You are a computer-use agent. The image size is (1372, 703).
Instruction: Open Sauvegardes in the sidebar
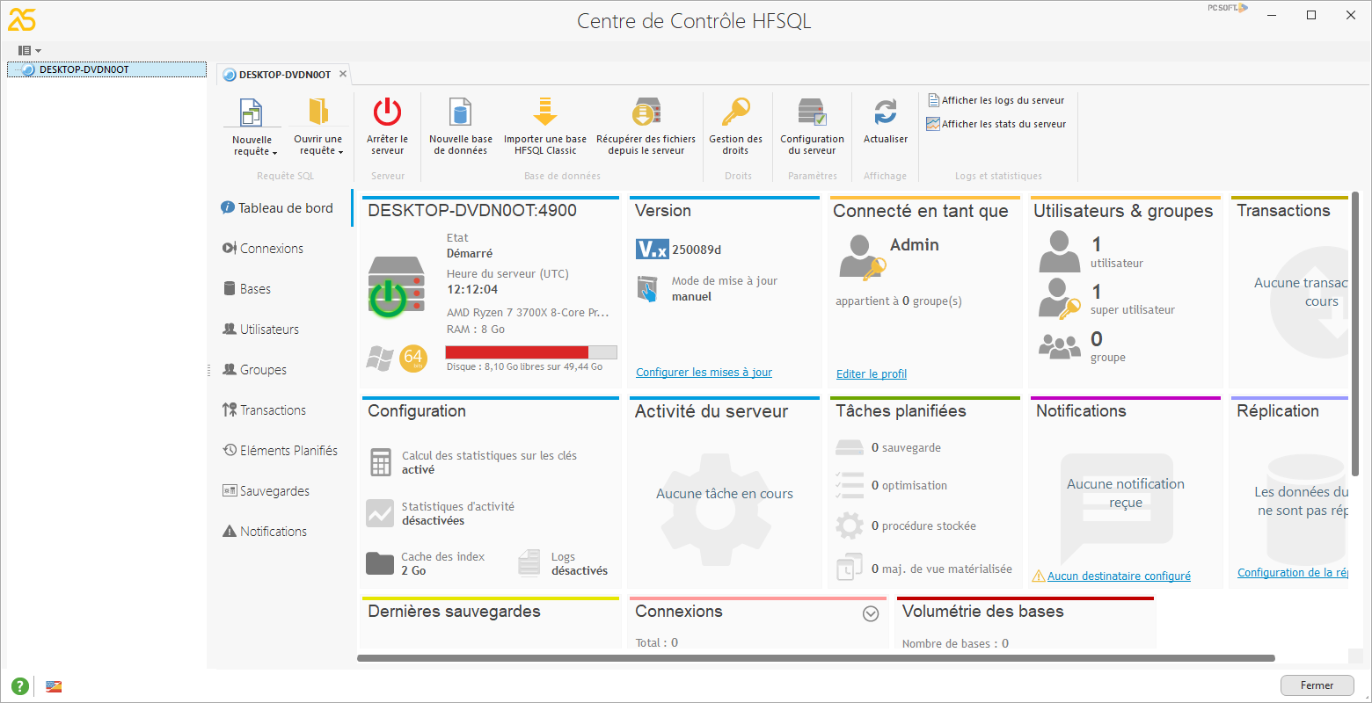[266, 491]
